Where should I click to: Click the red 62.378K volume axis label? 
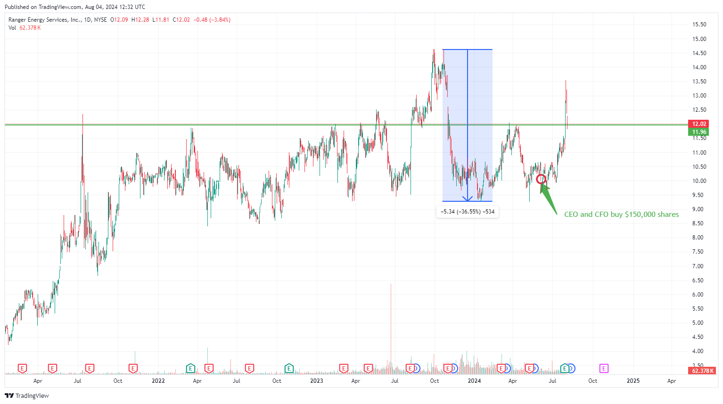pos(702,371)
